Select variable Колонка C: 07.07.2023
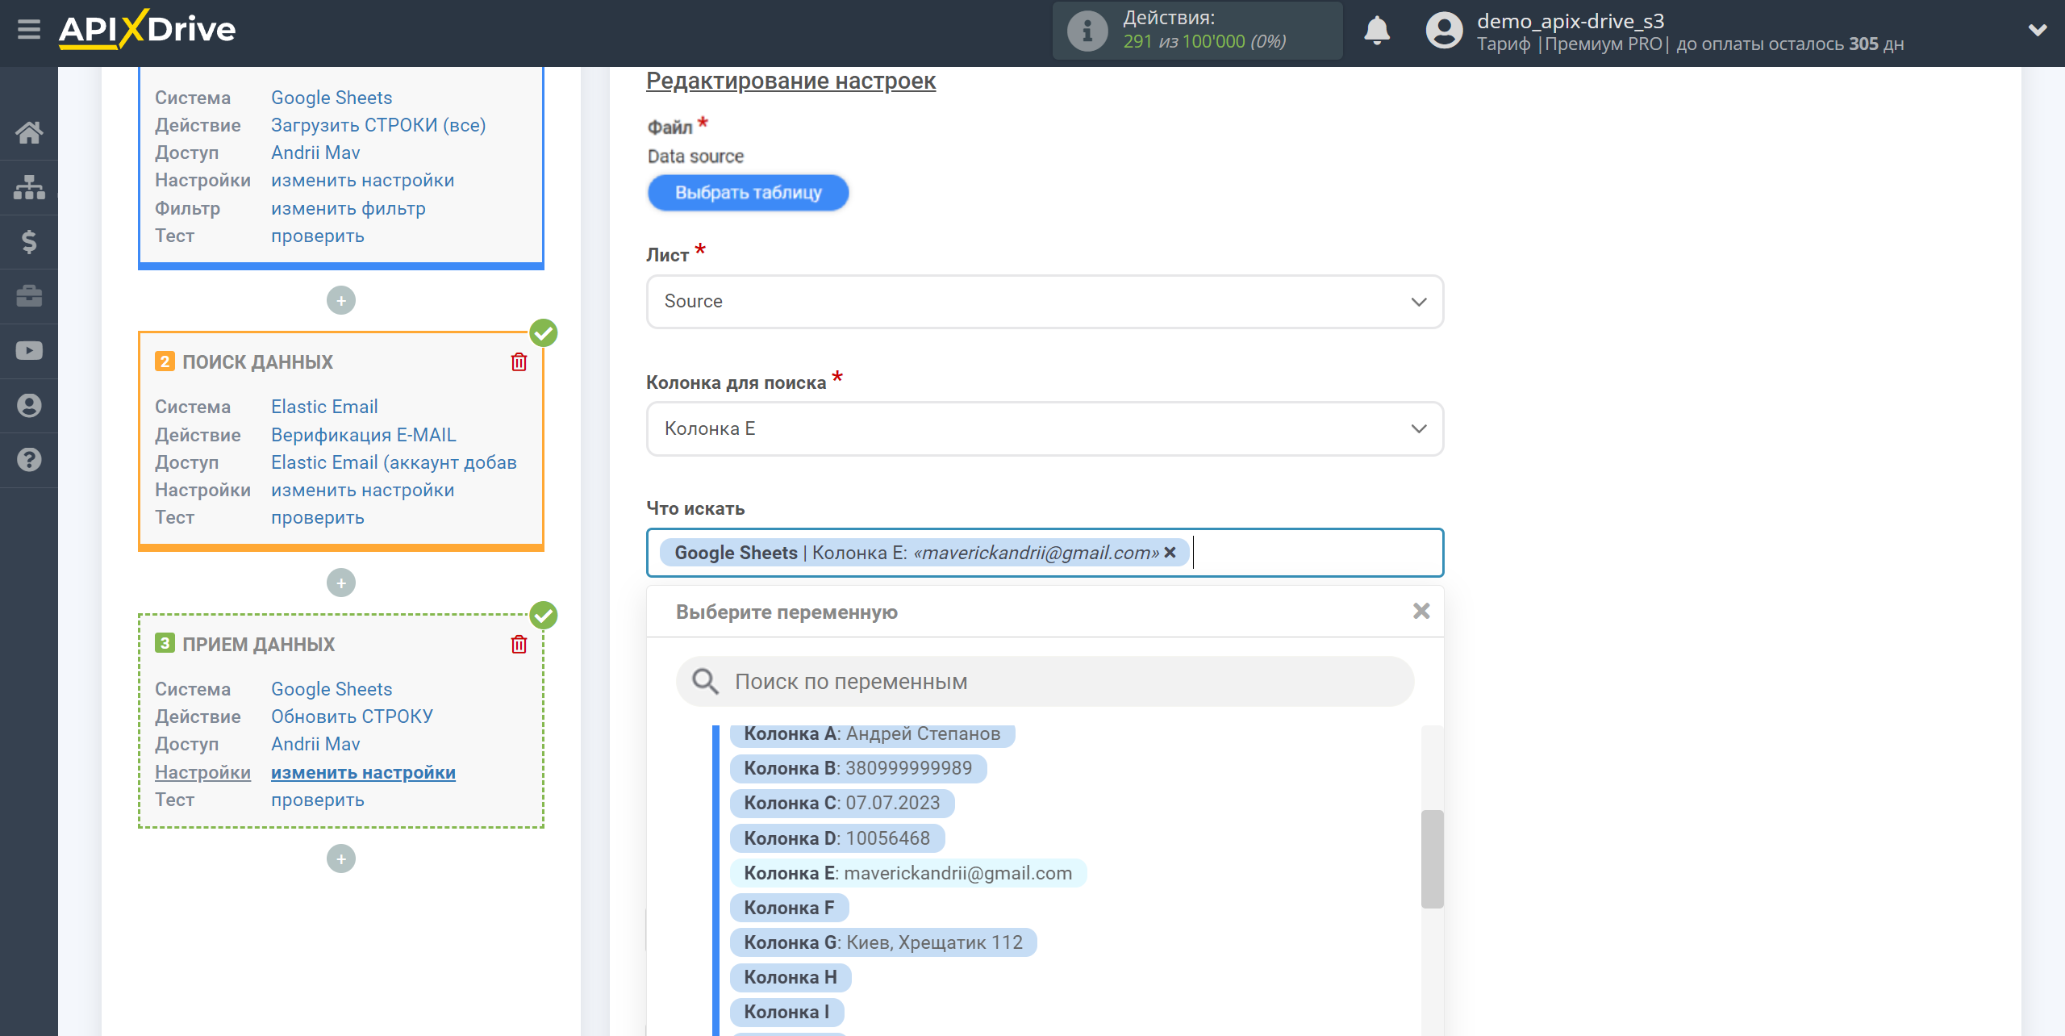 pyautogui.click(x=842, y=804)
